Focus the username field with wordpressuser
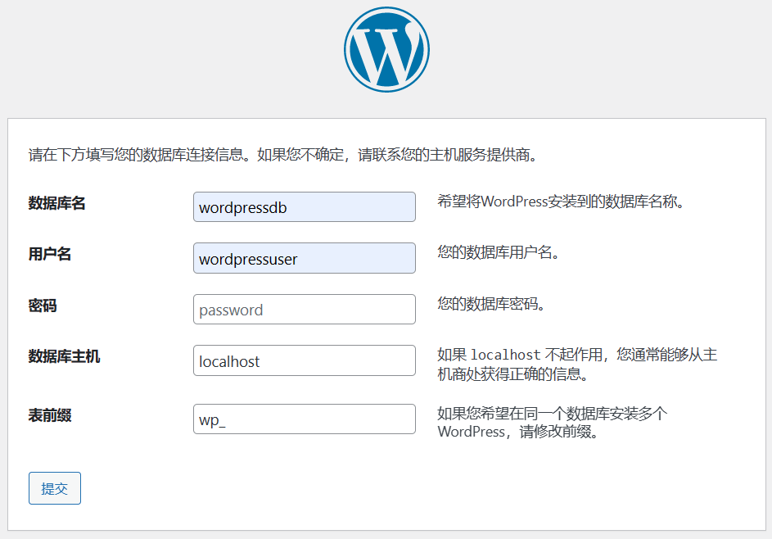The image size is (772, 539). click(305, 258)
